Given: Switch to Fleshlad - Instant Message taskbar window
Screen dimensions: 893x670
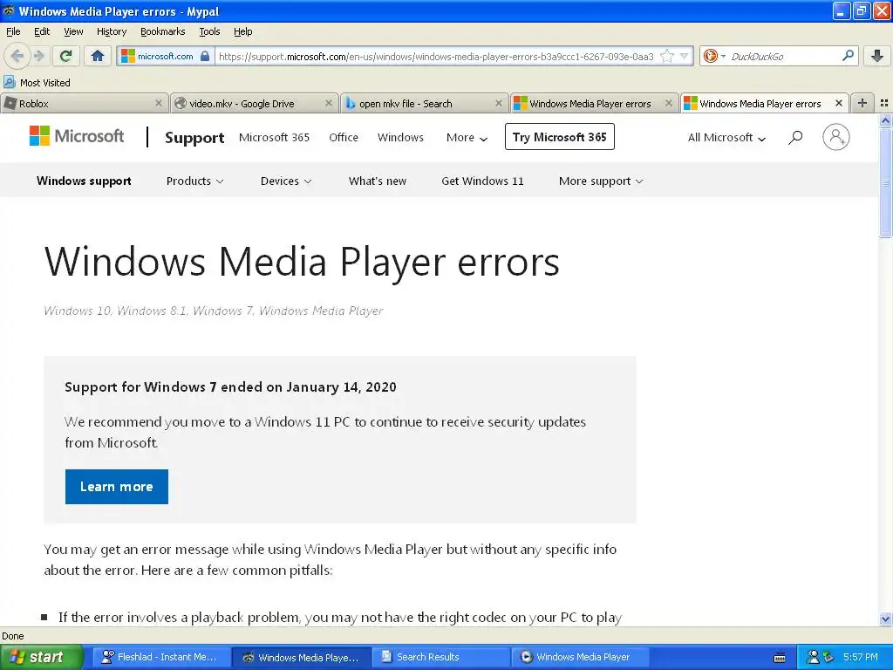Looking at the screenshot, I should tap(161, 657).
